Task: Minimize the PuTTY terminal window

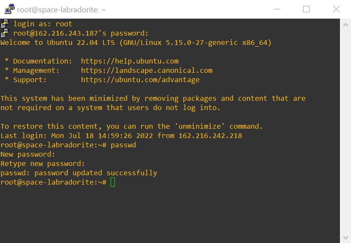Action: click(x=277, y=9)
